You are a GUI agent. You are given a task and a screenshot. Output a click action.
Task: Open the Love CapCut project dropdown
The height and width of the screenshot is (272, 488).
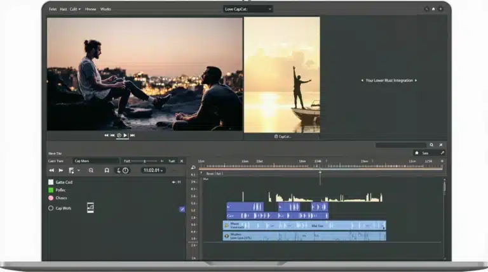click(x=248, y=9)
